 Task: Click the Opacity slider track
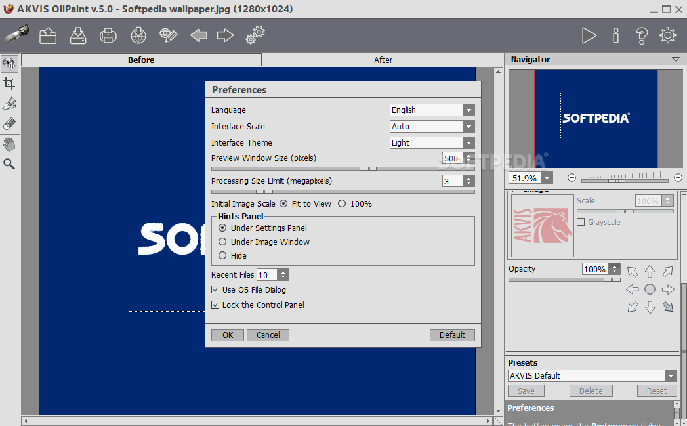[x=564, y=280]
